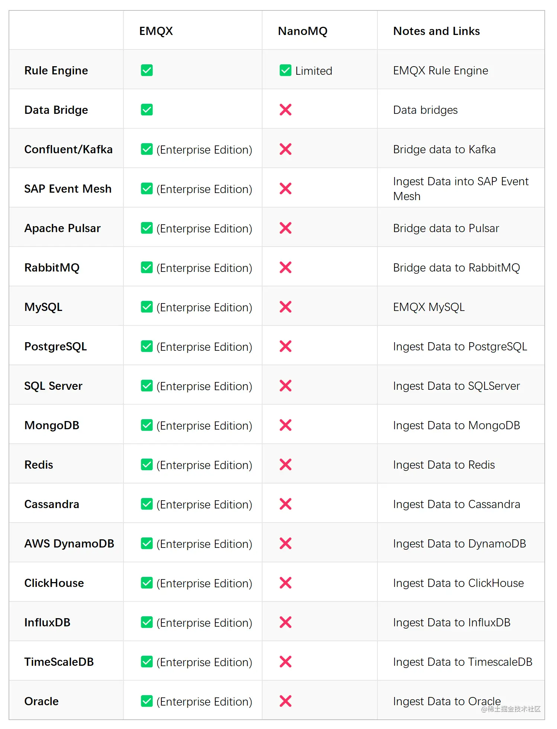Click the green checkmark in EMQX Rule Engine row
The height and width of the screenshot is (729, 557).
tap(147, 70)
